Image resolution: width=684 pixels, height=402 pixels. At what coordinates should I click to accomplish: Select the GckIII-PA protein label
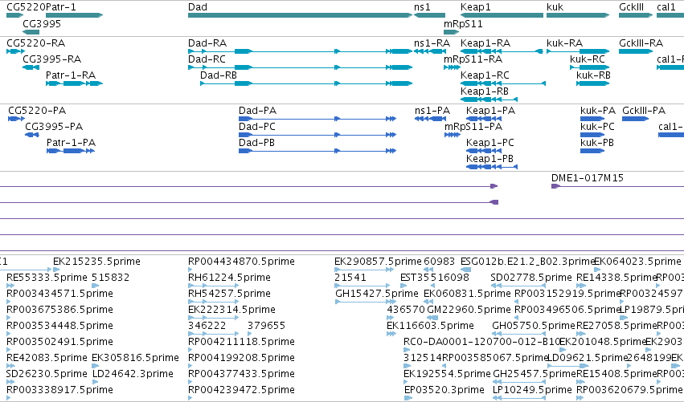click(644, 110)
